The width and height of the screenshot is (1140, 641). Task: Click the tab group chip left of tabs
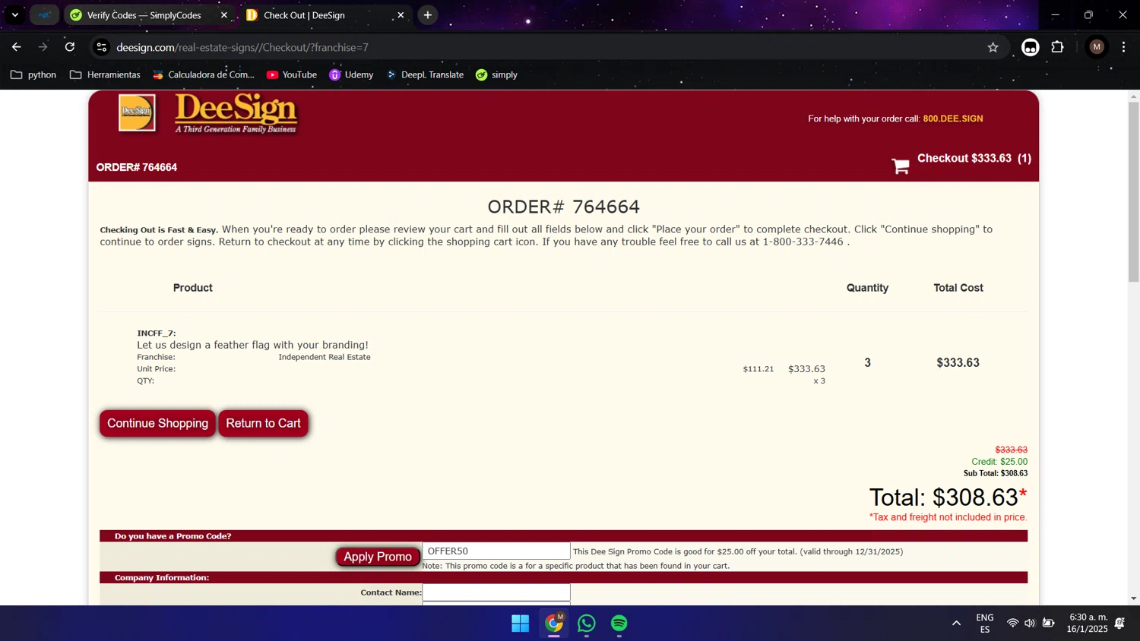45,15
